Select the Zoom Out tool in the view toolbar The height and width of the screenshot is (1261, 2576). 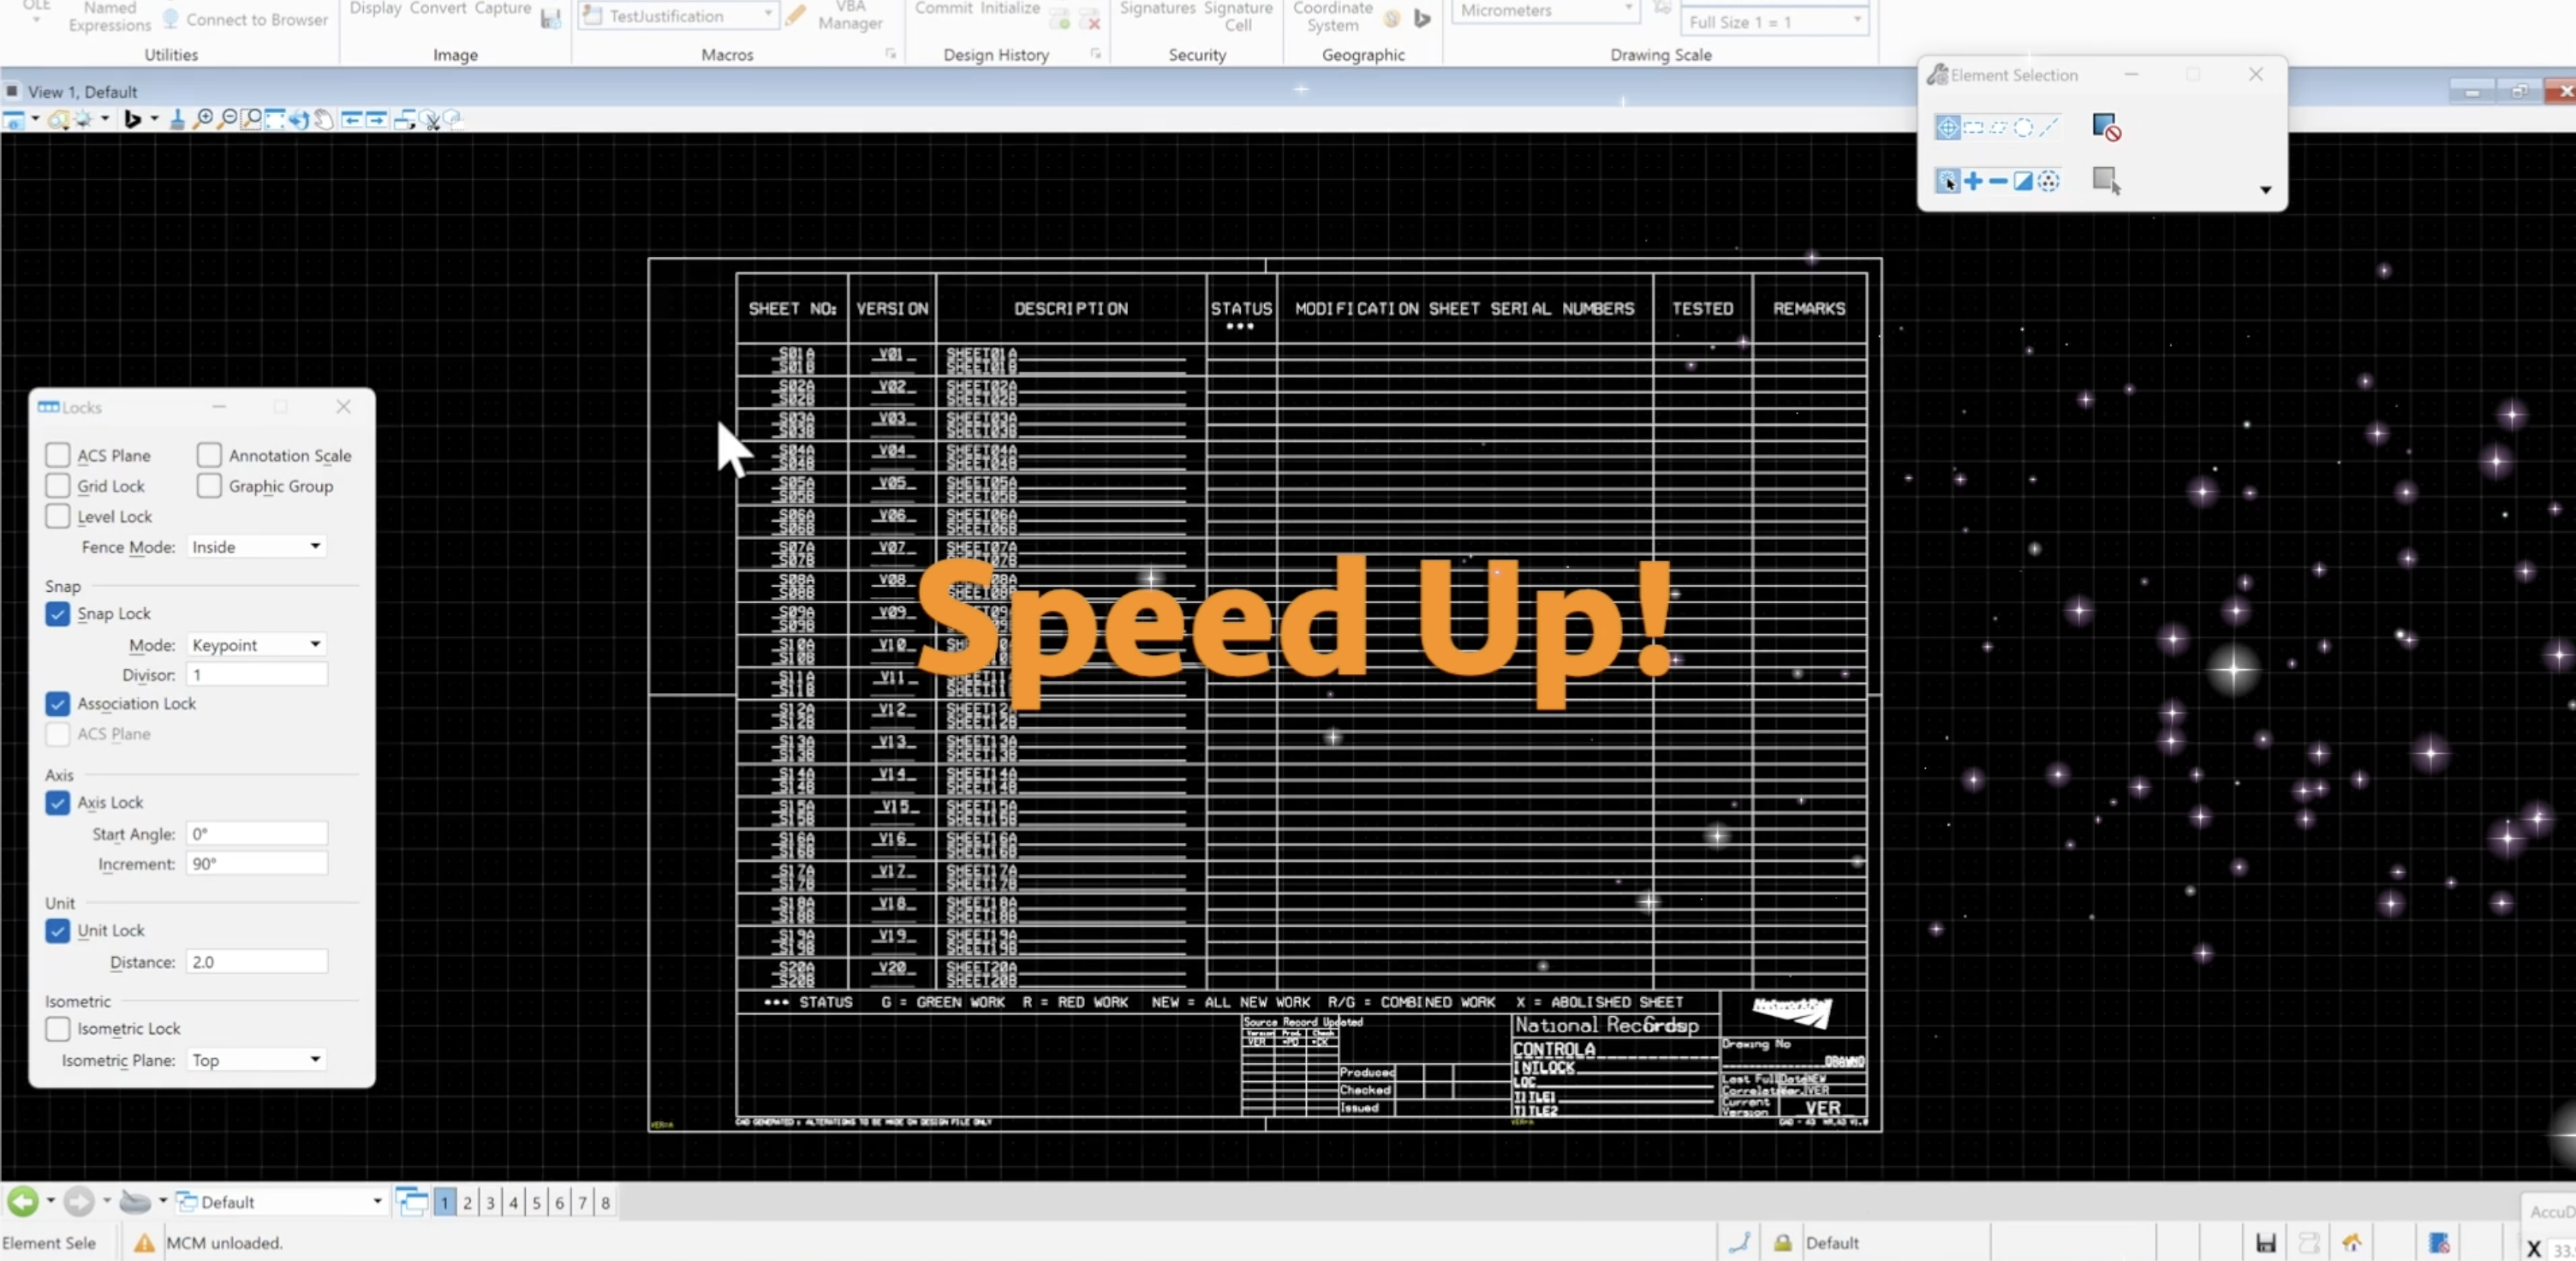(227, 119)
